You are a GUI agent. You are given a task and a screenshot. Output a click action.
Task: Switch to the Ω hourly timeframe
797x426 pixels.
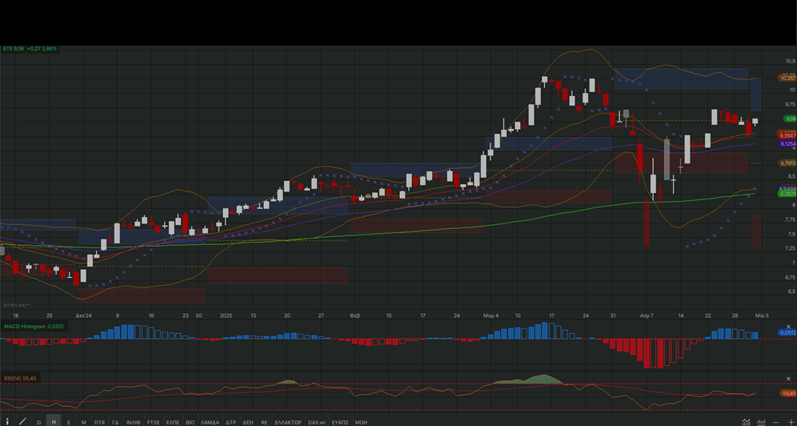[38, 422]
